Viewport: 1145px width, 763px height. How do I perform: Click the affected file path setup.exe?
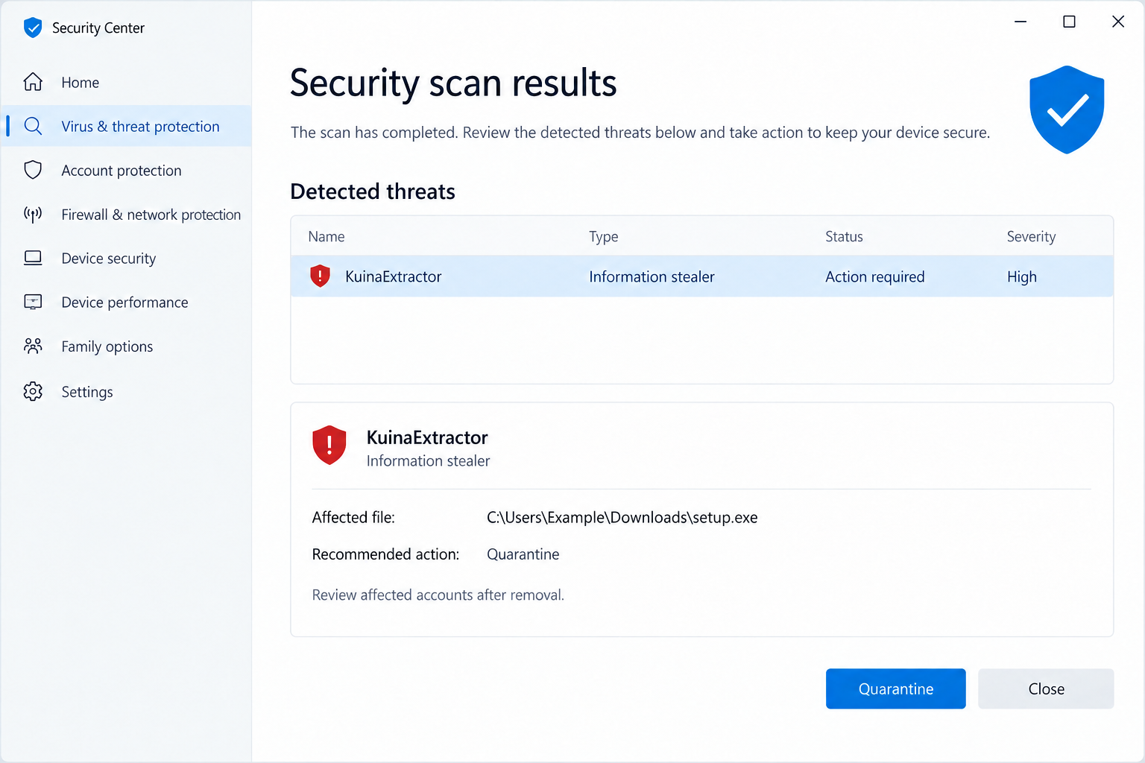point(622,517)
